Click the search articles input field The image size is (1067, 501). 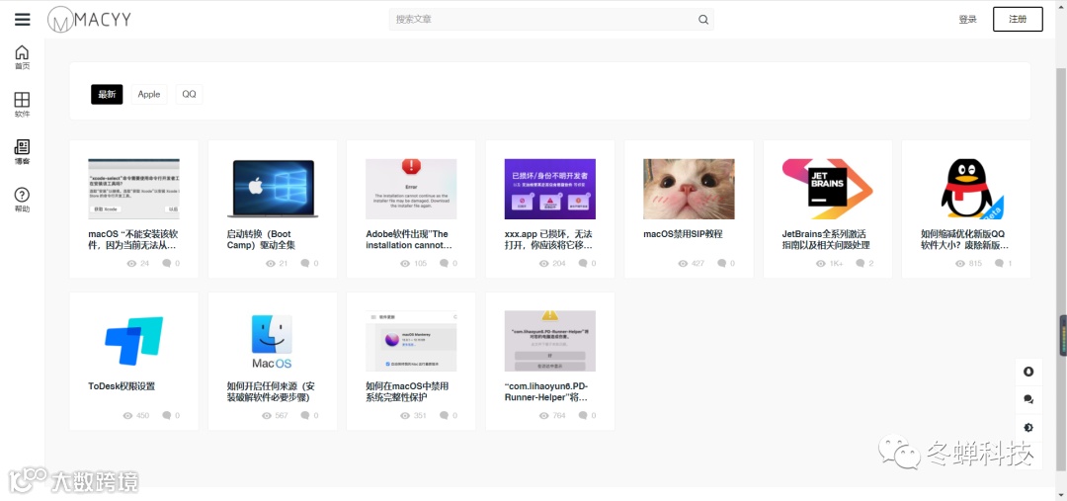click(551, 20)
